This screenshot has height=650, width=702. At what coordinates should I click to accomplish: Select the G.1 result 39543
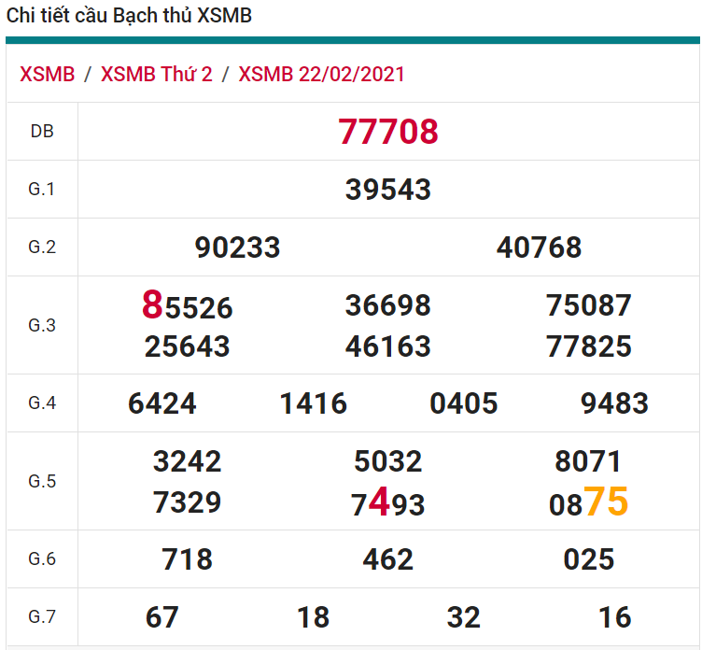coord(387,190)
